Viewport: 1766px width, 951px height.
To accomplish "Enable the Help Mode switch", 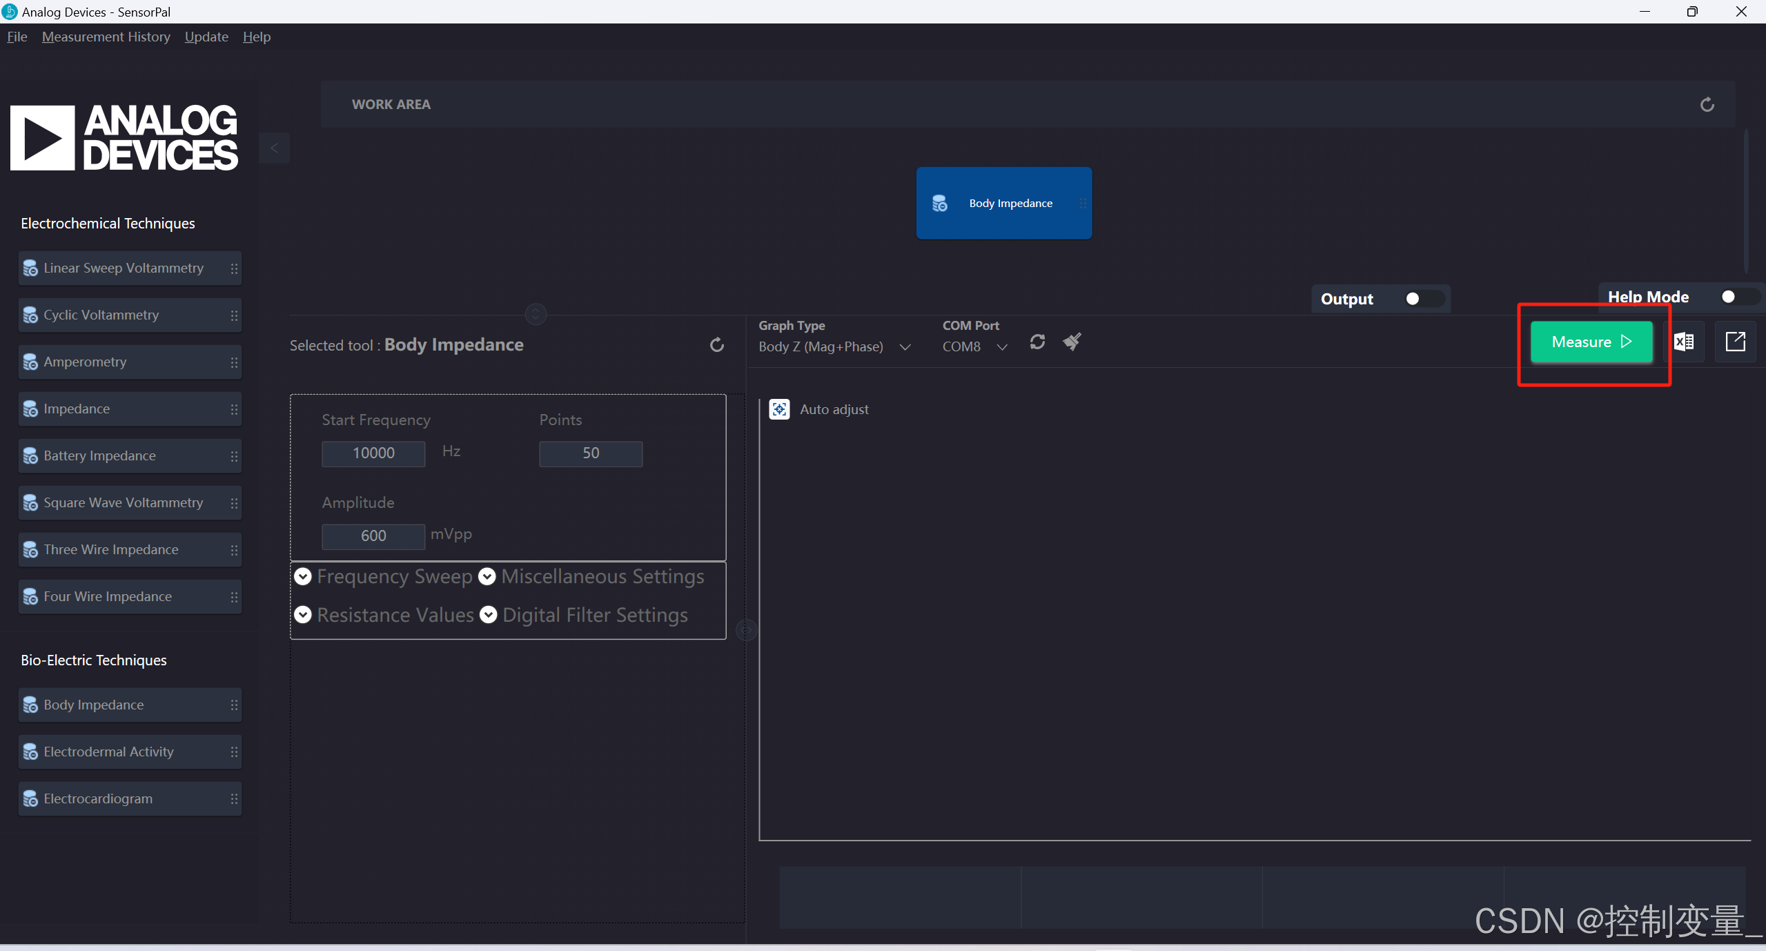I will pyautogui.click(x=1739, y=297).
